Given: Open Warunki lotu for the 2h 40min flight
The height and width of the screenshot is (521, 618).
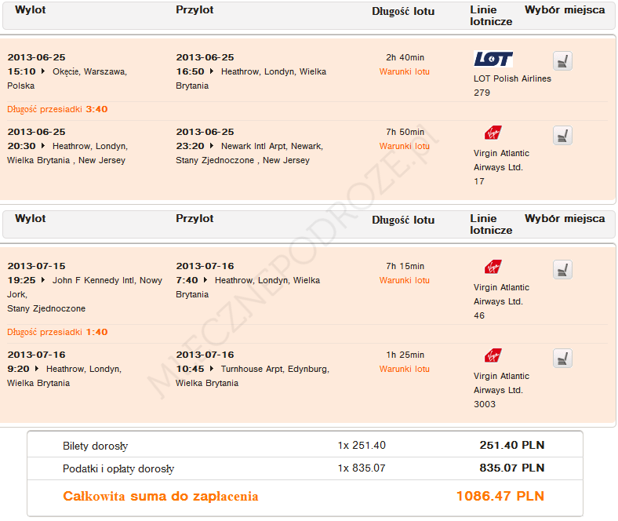Looking at the screenshot, I should (405, 71).
